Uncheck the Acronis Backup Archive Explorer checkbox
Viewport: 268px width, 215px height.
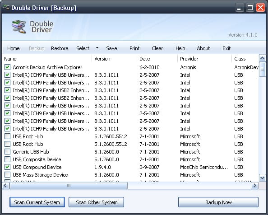tap(7, 67)
